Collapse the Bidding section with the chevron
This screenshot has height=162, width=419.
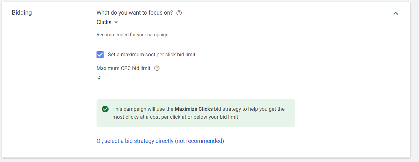pyautogui.click(x=396, y=13)
